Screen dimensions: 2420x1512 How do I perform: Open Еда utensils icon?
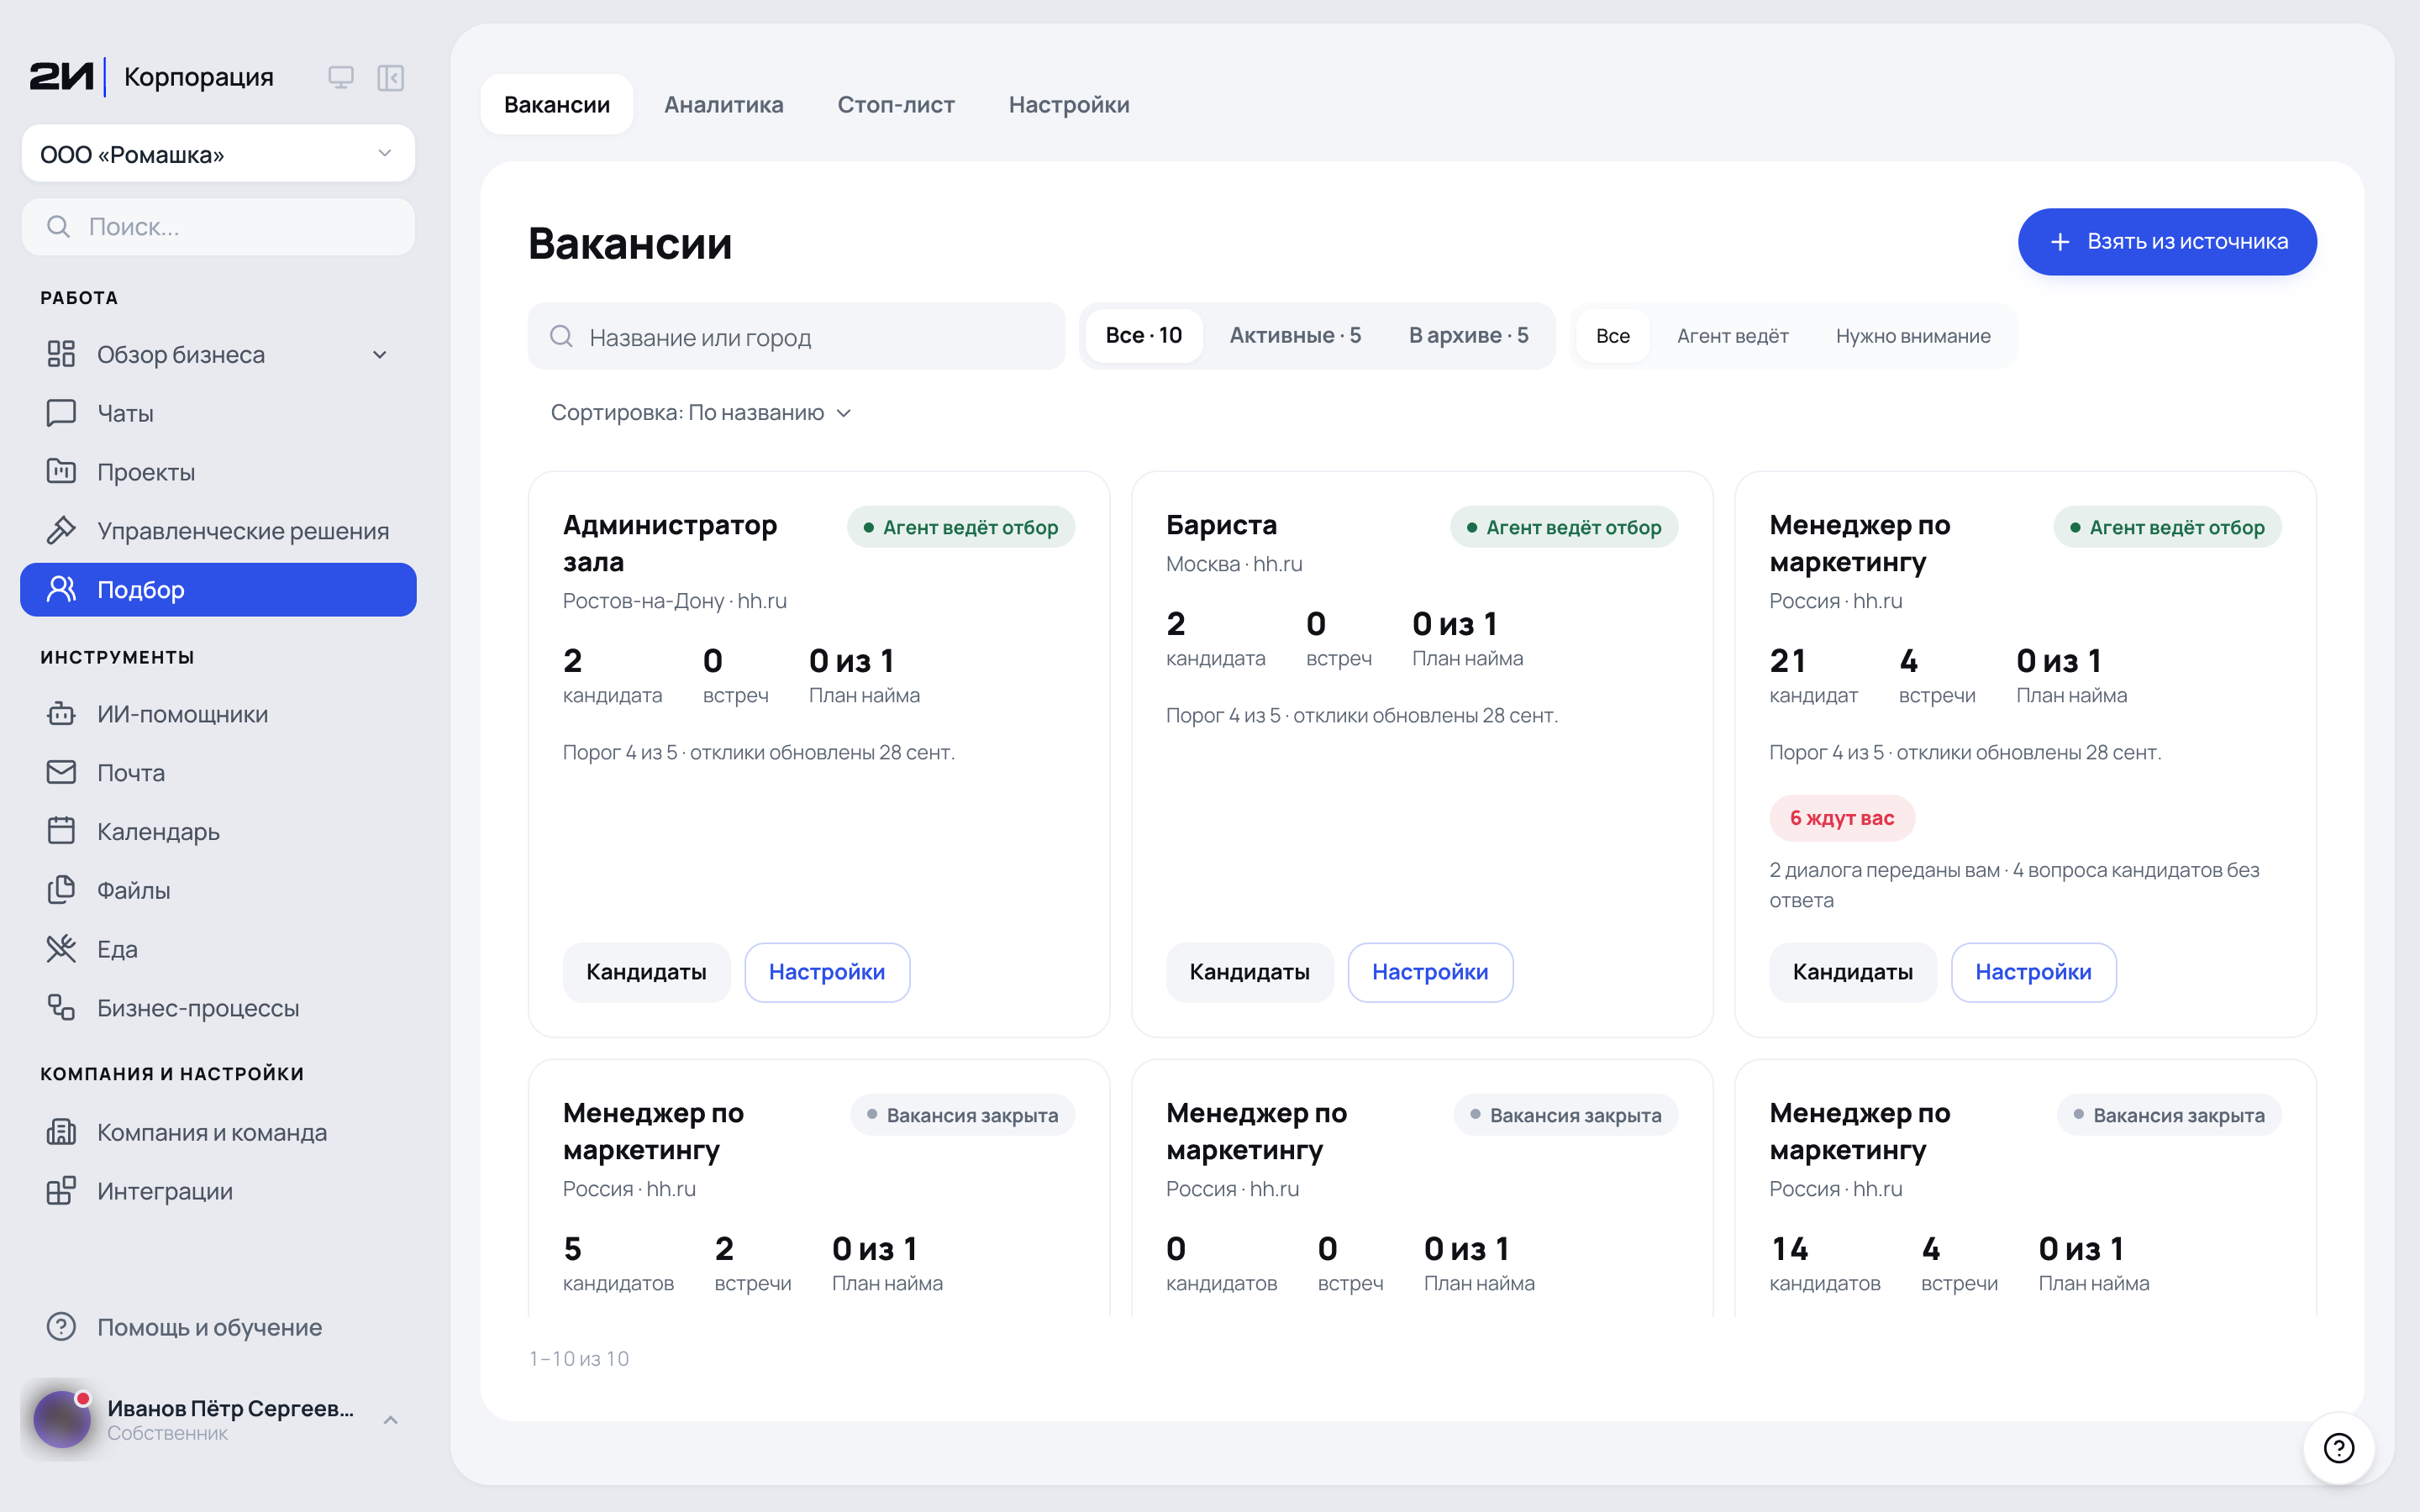click(x=61, y=949)
